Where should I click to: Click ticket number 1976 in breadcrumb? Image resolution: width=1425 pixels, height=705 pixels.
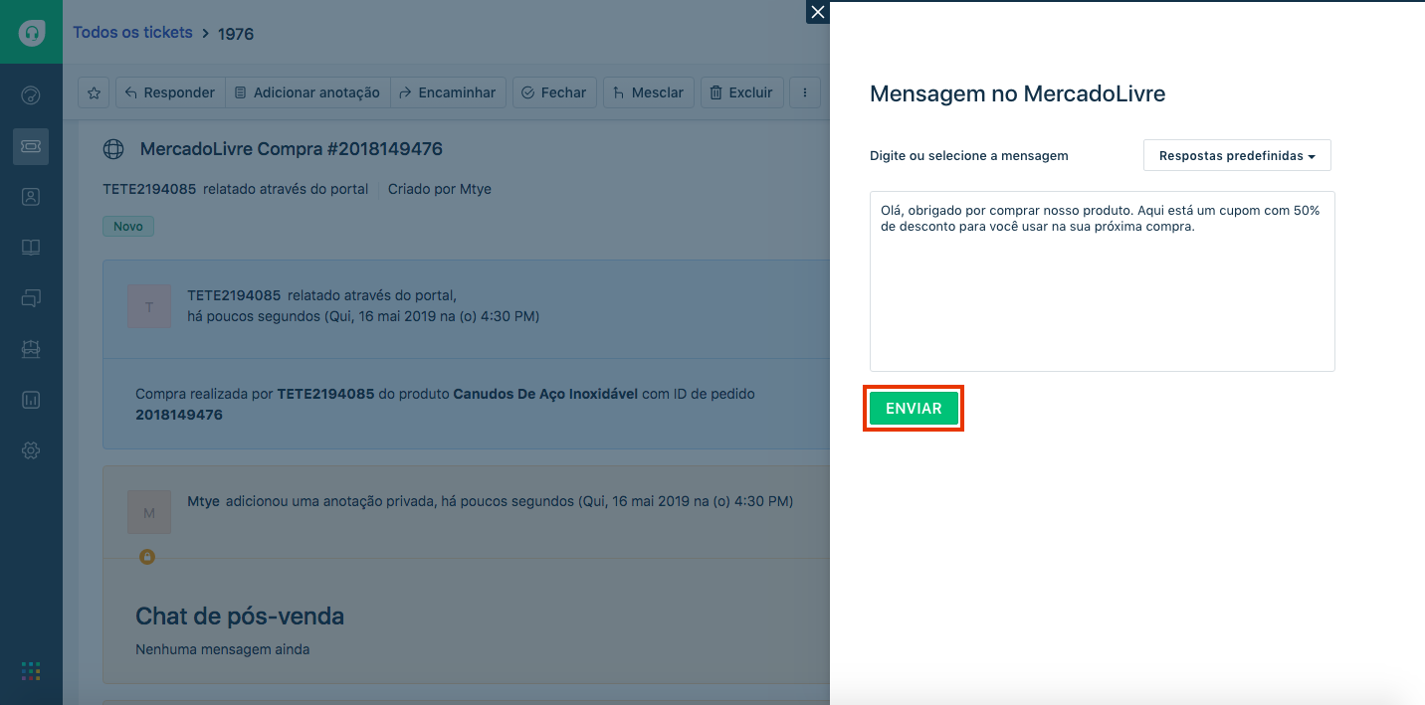tap(236, 34)
